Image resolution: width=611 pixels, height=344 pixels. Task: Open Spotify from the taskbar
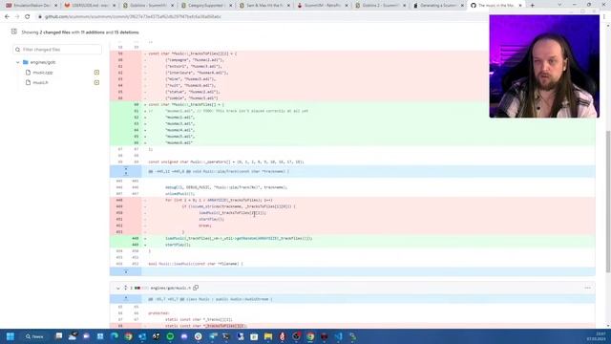coord(170,336)
